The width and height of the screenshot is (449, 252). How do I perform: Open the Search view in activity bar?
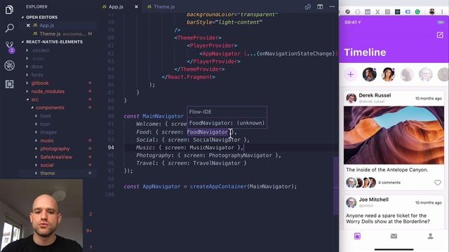[x=9, y=28]
